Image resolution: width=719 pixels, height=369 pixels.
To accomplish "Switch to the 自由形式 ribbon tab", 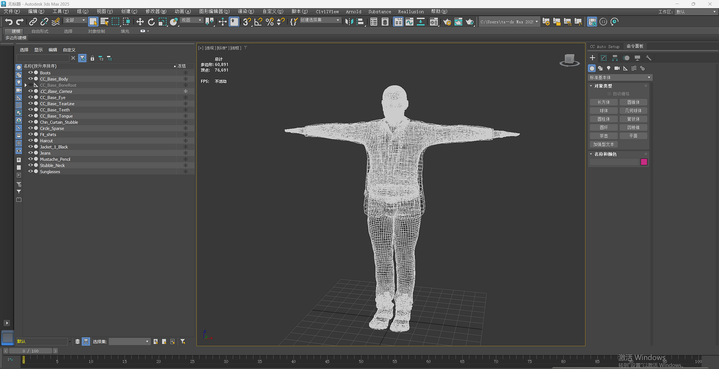I will pyautogui.click(x=40, y=32).
